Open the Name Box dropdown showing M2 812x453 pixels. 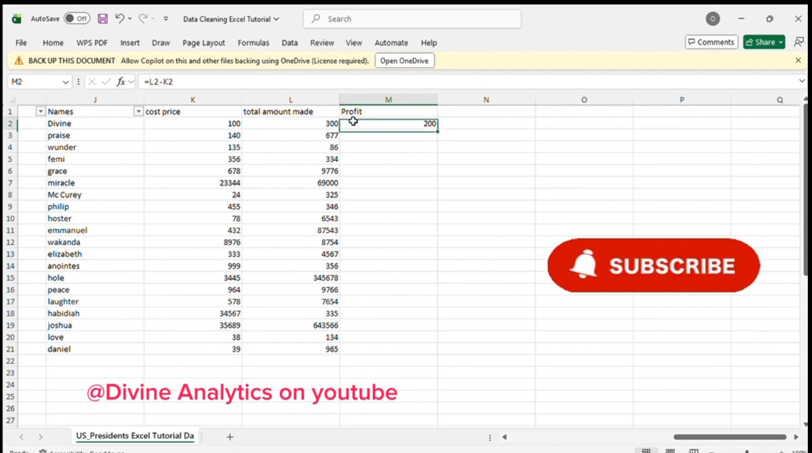pyautogui.click(x=64, y=81)
